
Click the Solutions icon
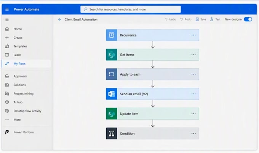pos(7,85)
